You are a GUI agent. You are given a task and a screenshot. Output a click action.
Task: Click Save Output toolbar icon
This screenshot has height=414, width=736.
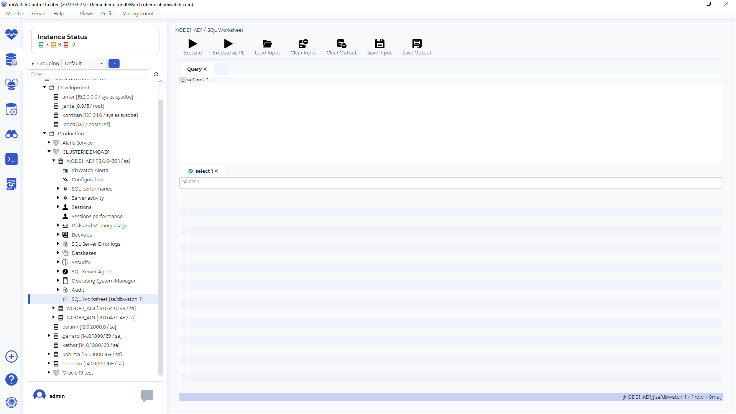point(417,47)
